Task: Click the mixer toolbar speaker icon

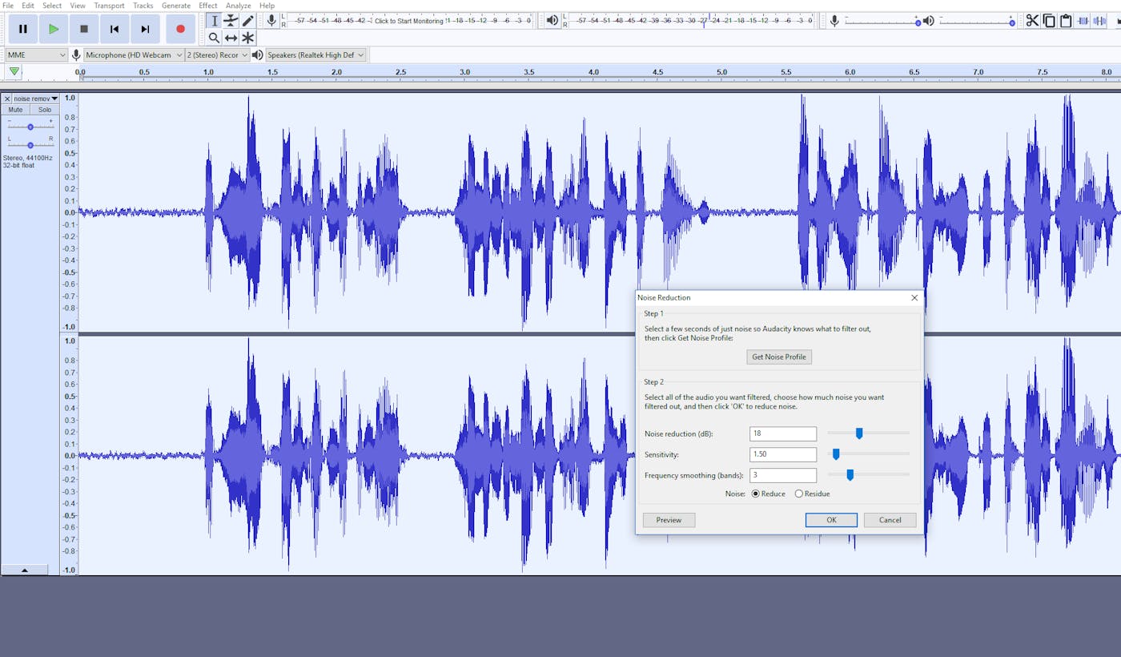Action: coord(928,21)
